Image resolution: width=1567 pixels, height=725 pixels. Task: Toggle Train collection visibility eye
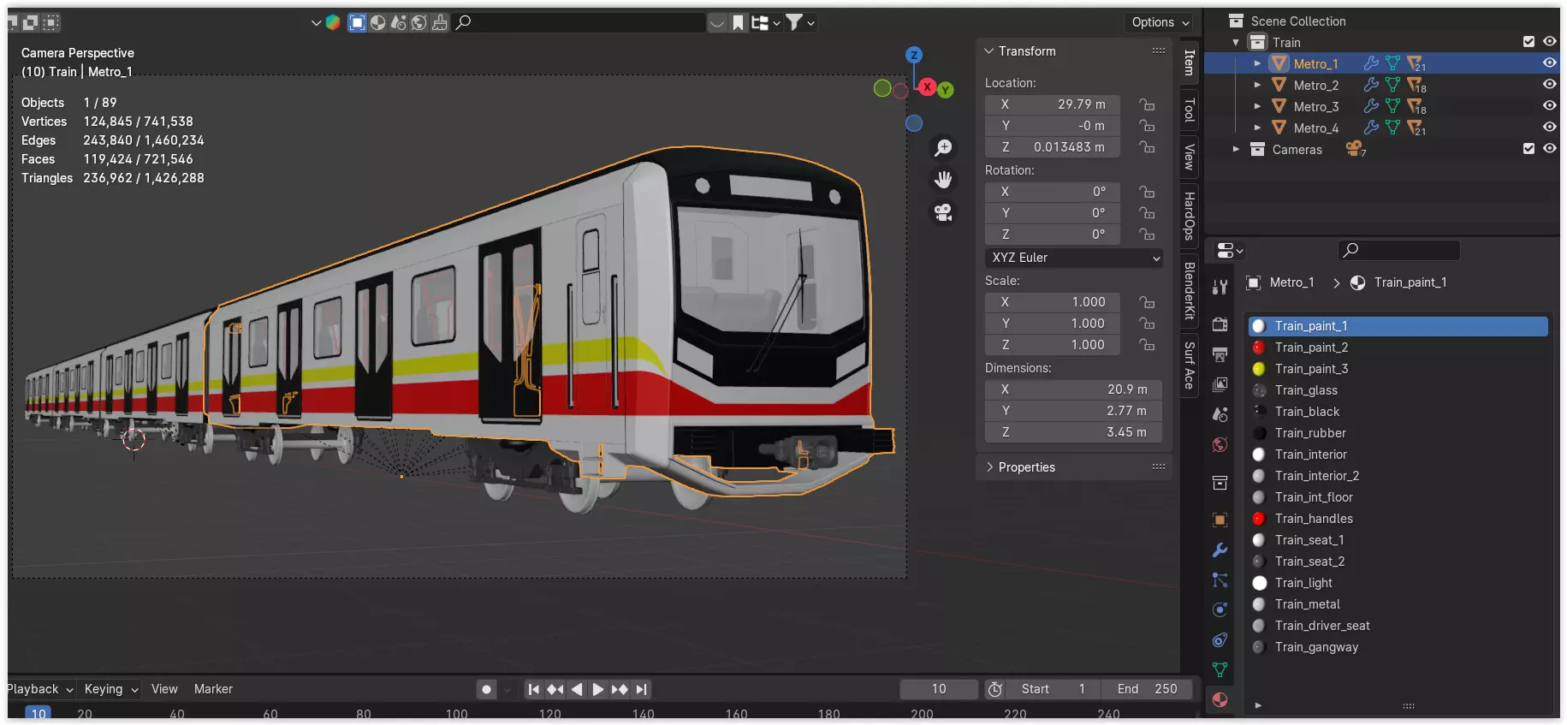1549,41
